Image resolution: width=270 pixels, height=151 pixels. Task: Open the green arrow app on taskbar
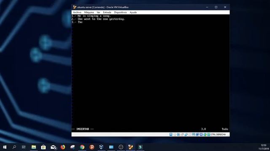click(x=140, y=147)
